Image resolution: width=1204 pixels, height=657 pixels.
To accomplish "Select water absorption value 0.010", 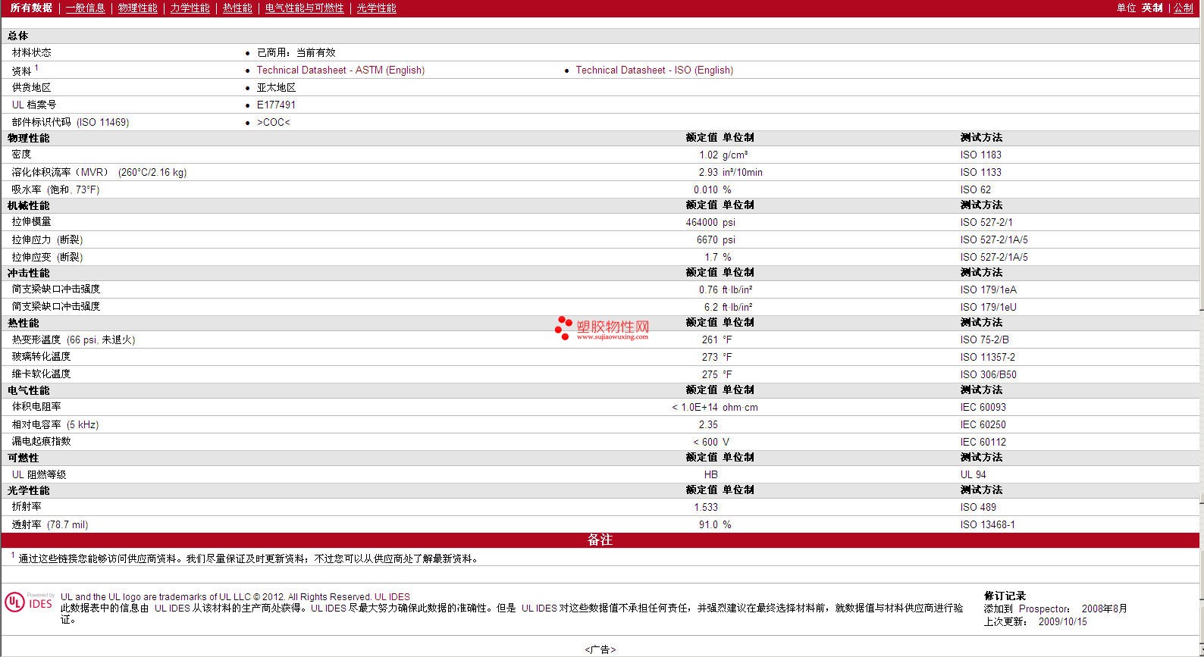I will (706, 189).
